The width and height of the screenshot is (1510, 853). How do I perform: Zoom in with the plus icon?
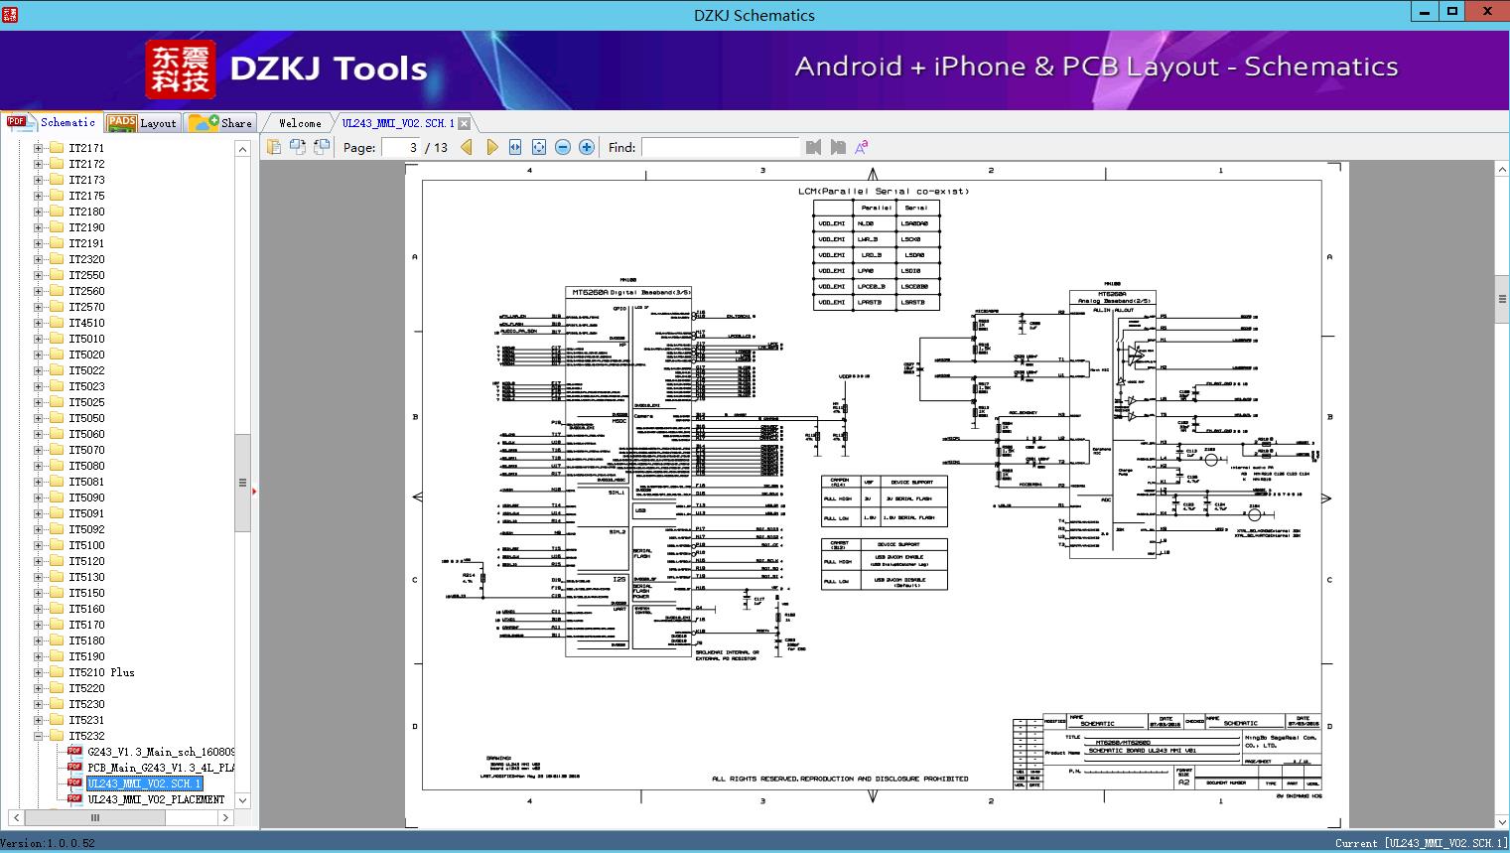[x=587, y=147]
